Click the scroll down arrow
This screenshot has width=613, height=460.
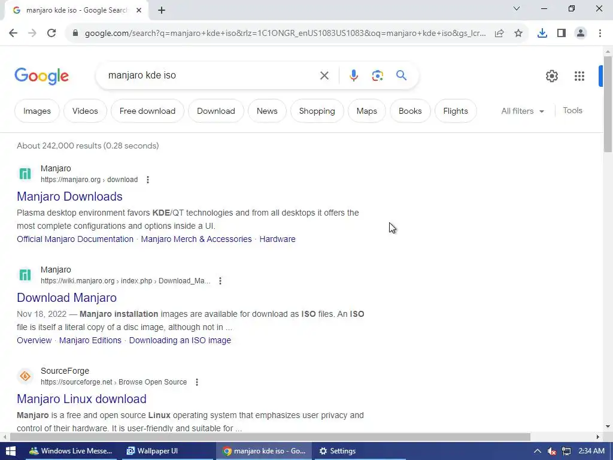608,426
